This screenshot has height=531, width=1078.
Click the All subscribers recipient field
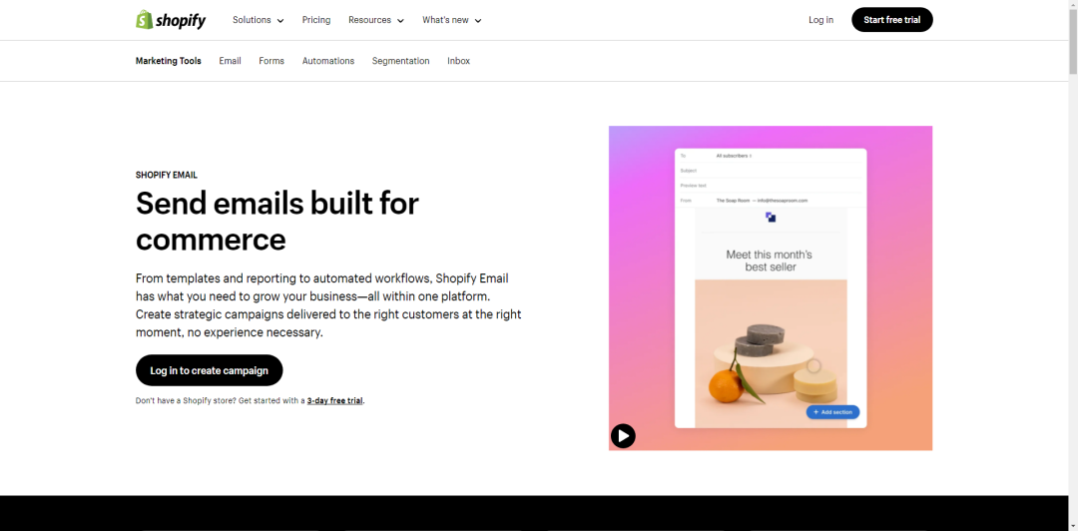[734, 156]
